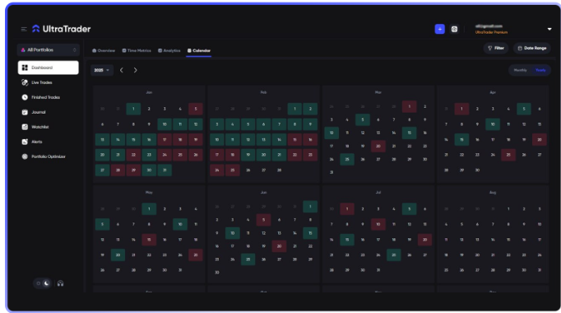
Task: Click the Feb month header
Action: (x=263, y=92)
